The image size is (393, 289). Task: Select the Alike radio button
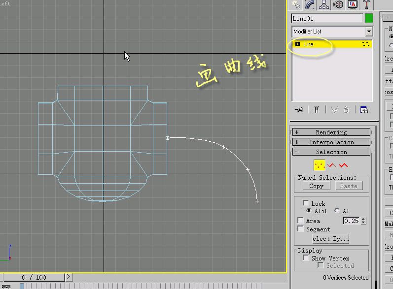309,210
